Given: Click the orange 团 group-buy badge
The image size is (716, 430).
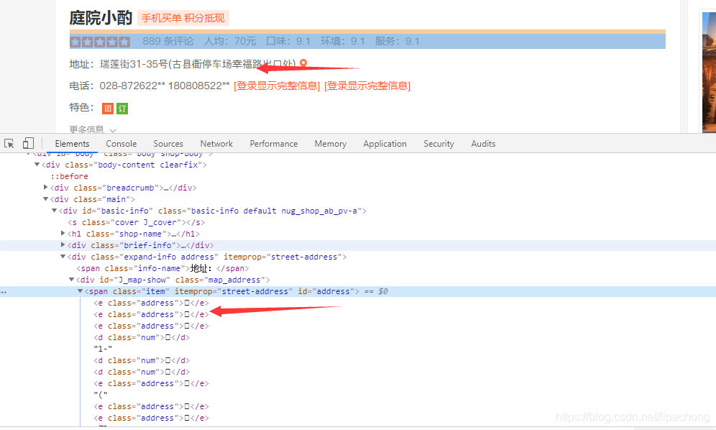Looking at the screenshot, I should coord(108,109).
